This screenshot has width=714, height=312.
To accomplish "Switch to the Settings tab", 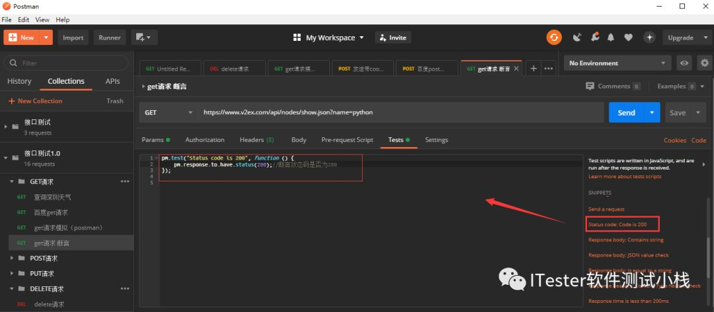I will 436,139.
